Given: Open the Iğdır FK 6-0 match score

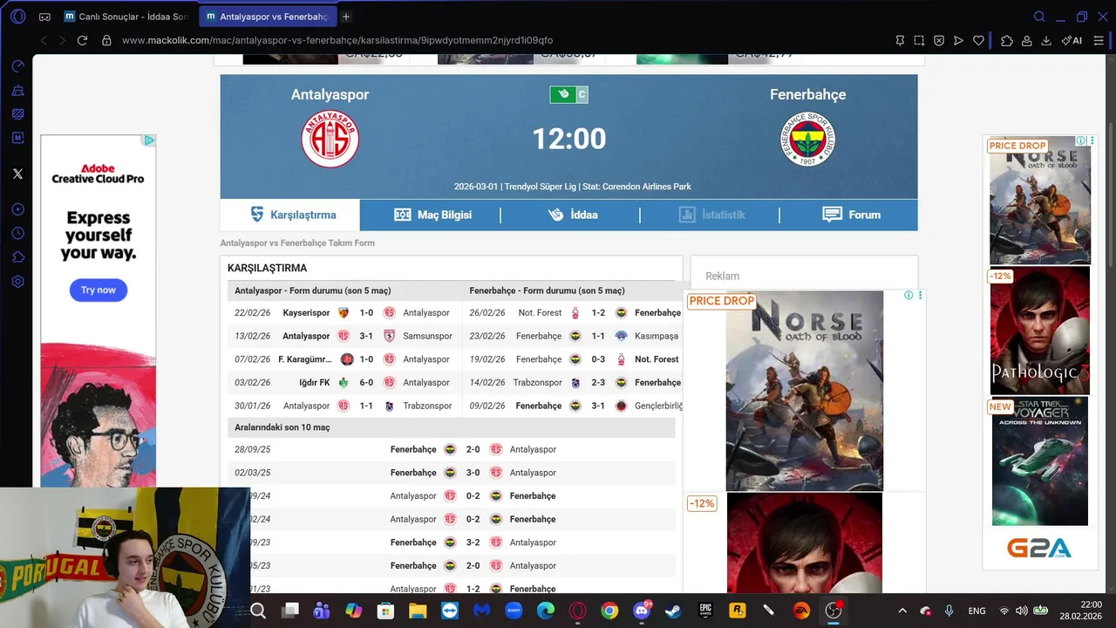Looking at the screenshot, I should [x=366, y=383].
